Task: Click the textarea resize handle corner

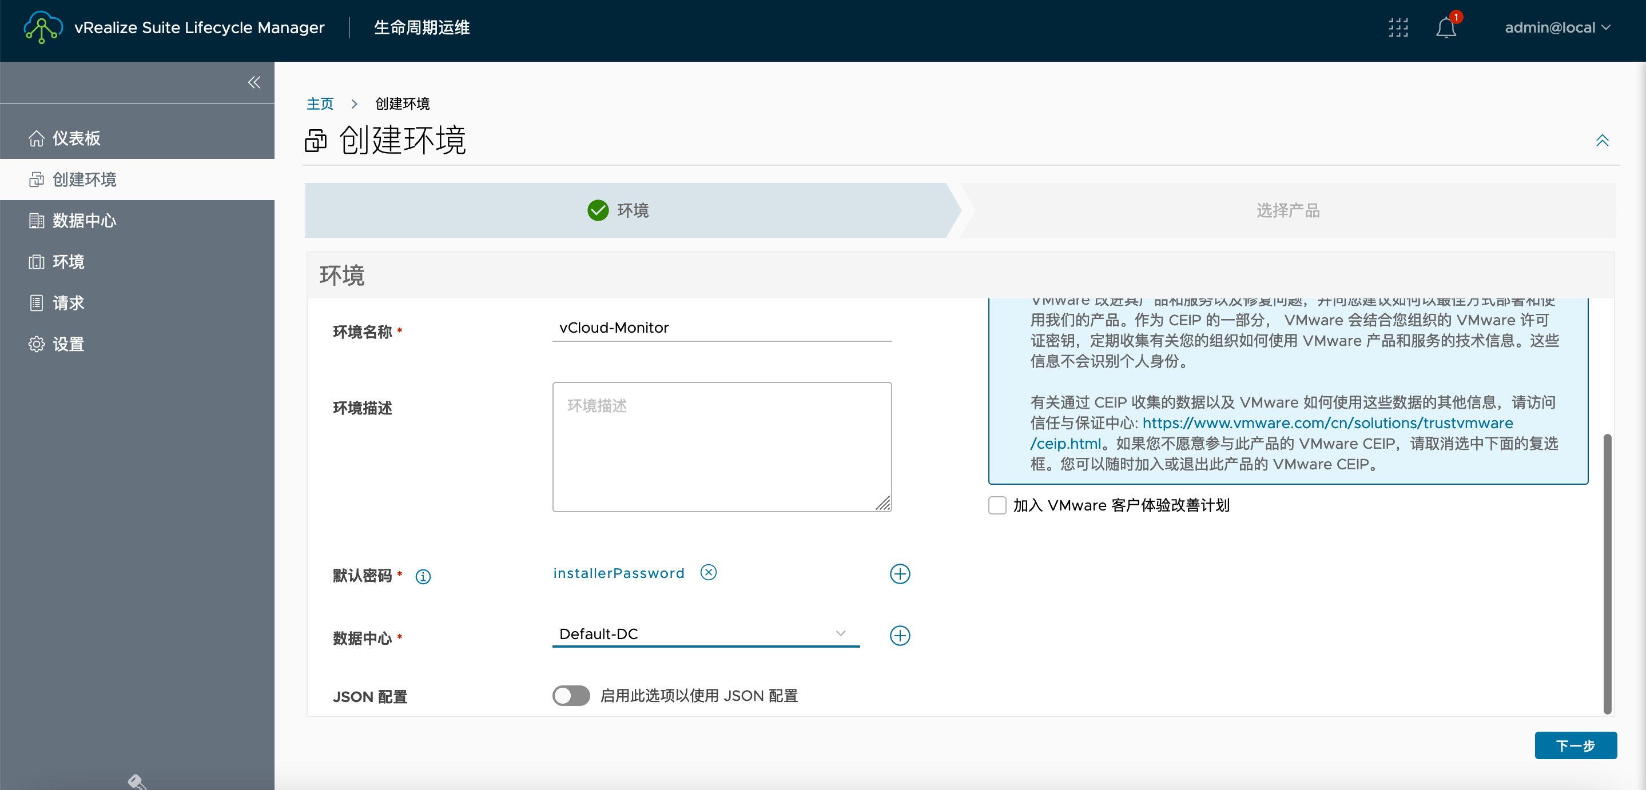Action: pos(882,503)
